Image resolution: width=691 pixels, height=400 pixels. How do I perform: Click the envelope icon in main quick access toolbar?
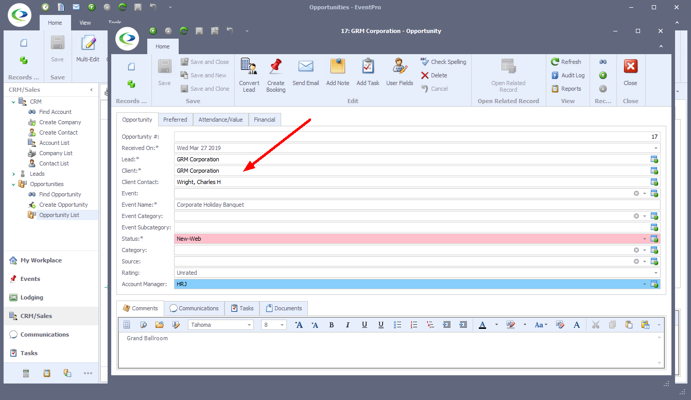point(76,7)
